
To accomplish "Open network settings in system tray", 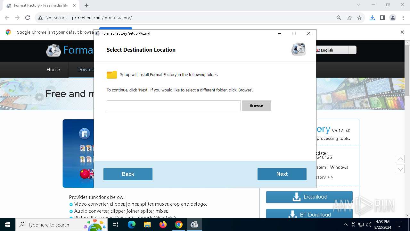I will coord(361,225).
